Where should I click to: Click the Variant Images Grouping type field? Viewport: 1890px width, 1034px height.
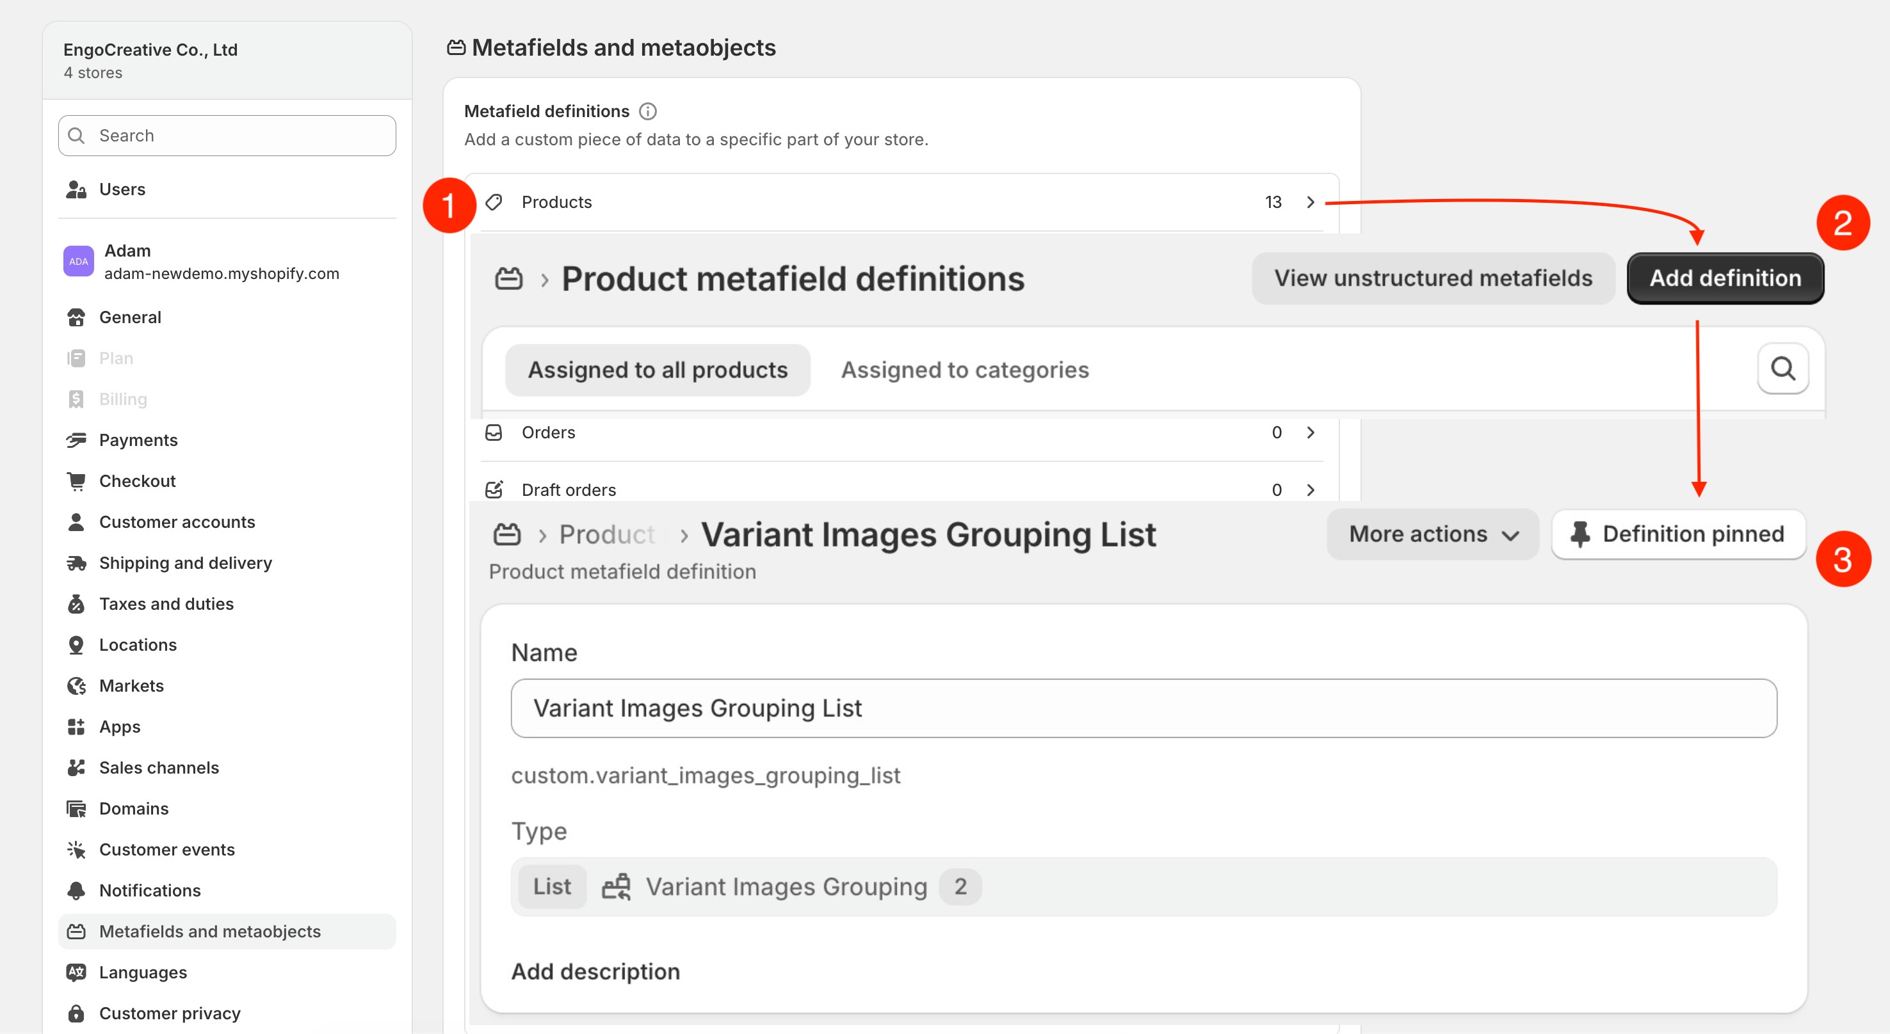click(1144, 887)
